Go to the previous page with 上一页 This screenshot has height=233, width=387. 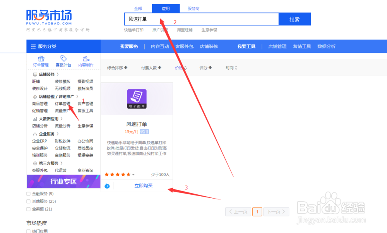(238, 212)
